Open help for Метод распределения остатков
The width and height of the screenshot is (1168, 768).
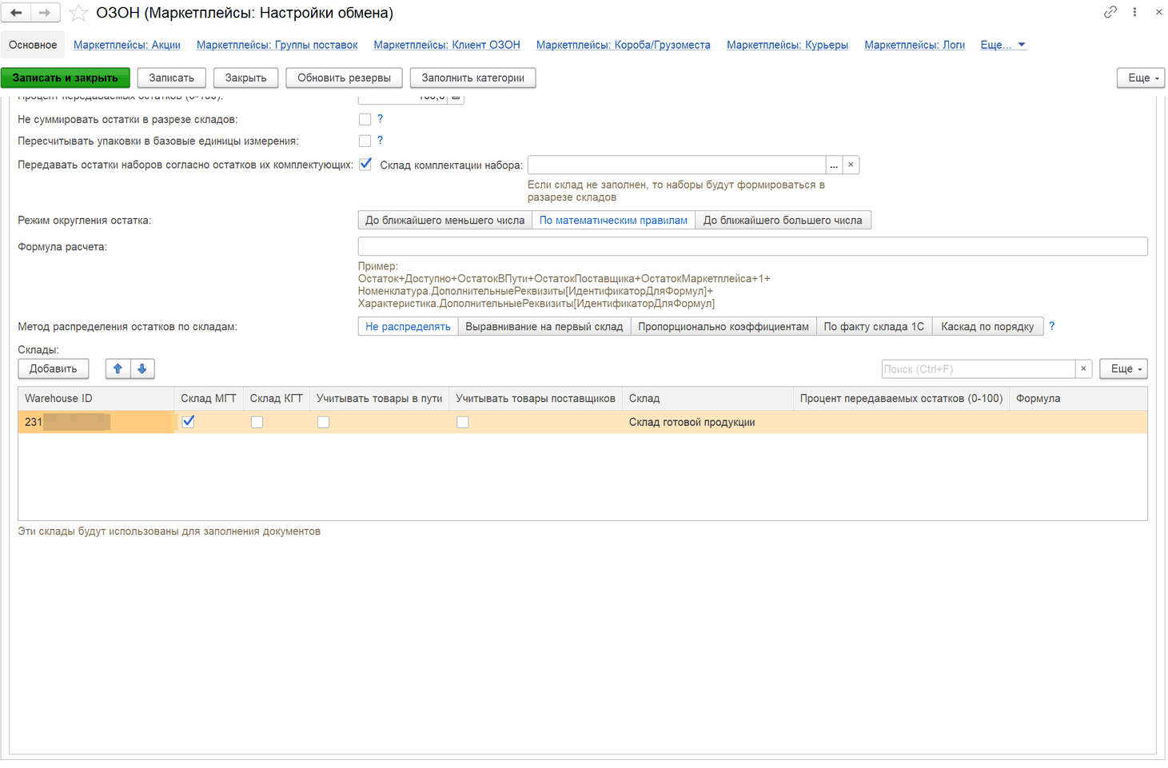click(1051, 326)
